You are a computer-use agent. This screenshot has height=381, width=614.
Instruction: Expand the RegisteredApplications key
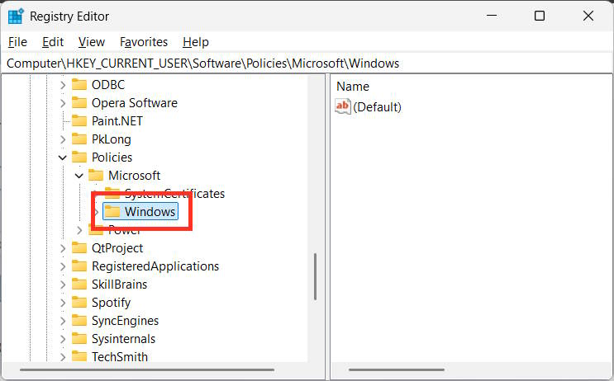tap(63, 266)
